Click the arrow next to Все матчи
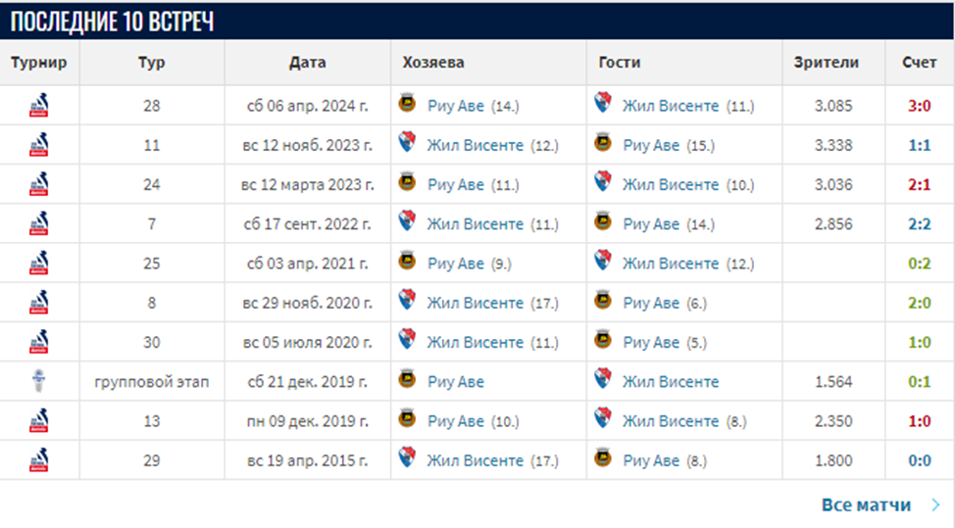Image resolution: width=955 pixels, height=528 pixels. 934,505
